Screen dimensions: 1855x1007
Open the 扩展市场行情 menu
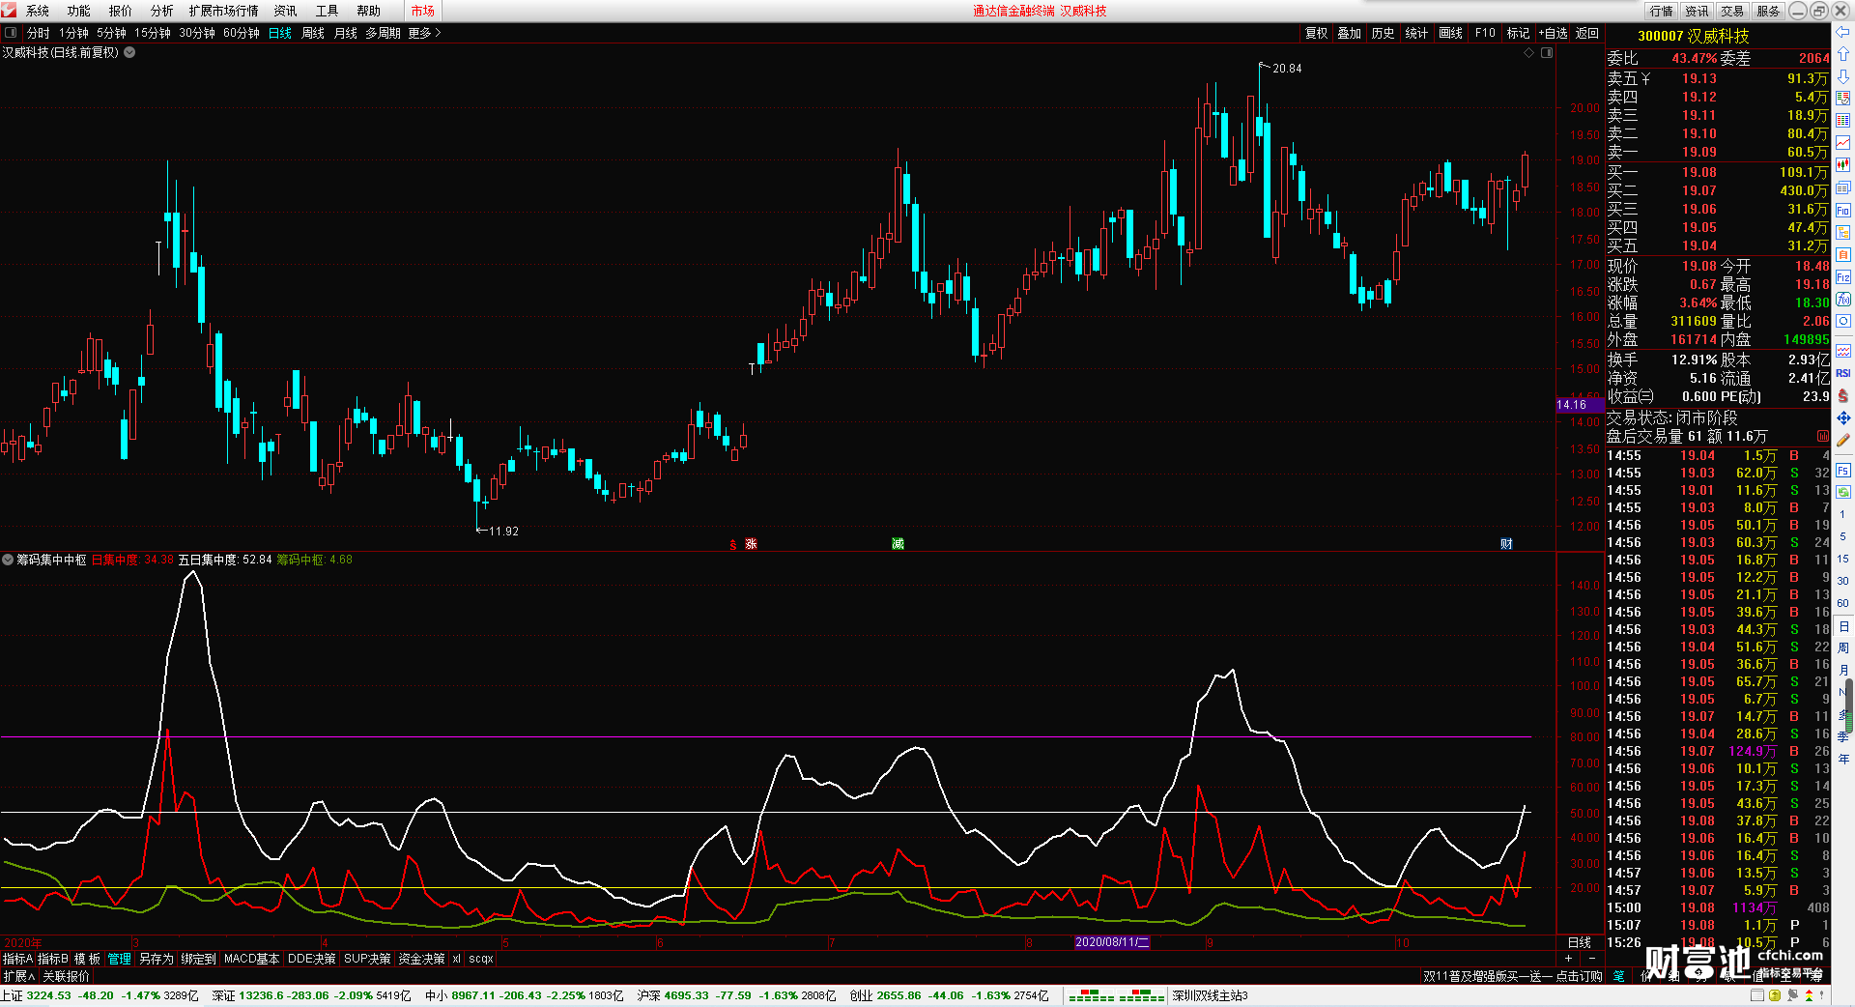224,11
